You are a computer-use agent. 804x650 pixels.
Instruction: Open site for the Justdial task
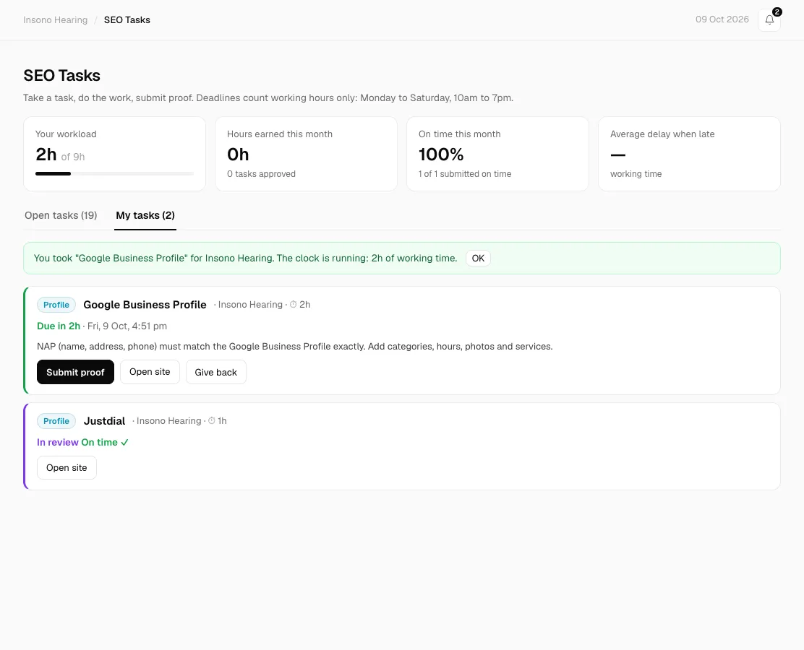coord(67,468)
